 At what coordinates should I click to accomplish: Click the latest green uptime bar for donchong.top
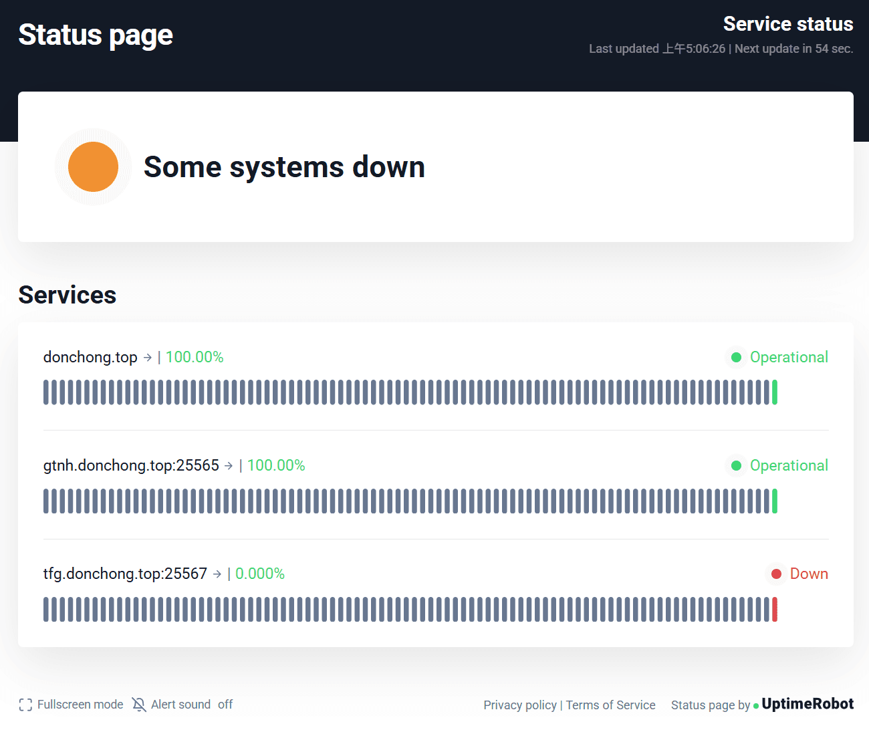pos(774,392)
